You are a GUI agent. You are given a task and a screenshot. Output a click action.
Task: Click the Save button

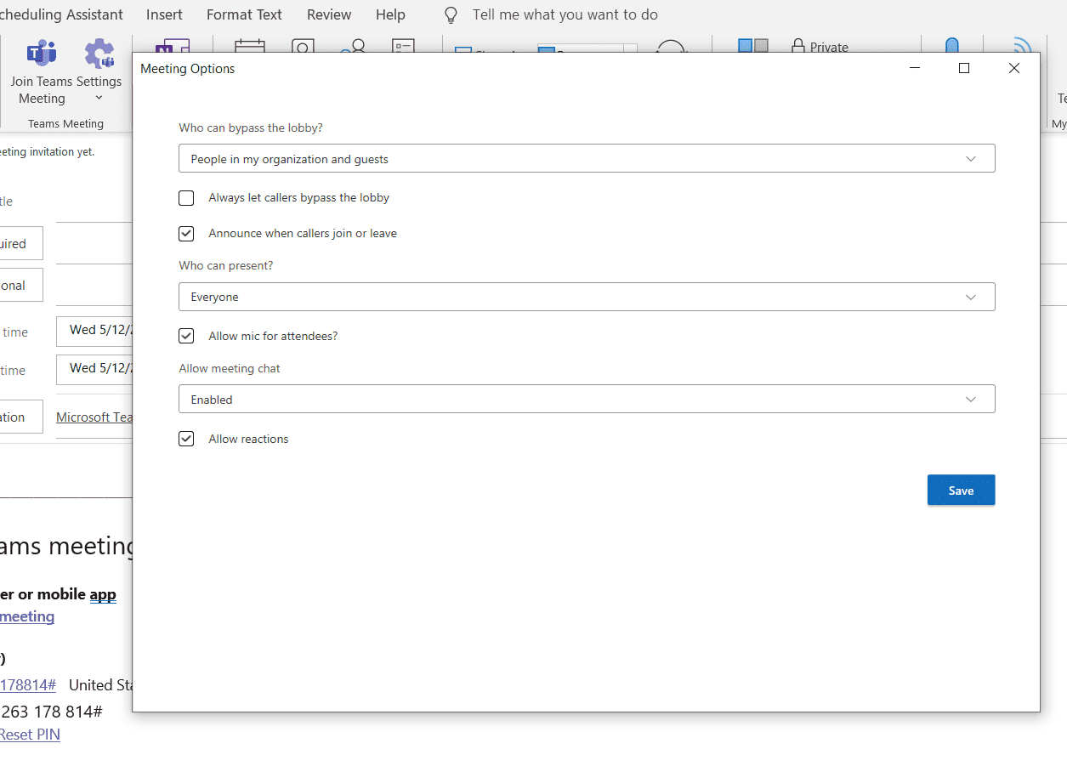tap(961, 491)
